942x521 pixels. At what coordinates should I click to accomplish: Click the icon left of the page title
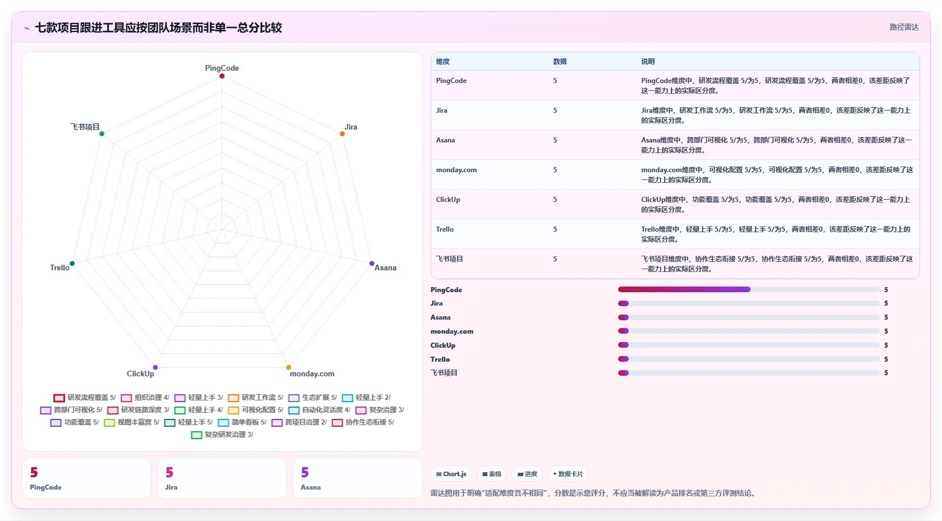tap(26, 28)
